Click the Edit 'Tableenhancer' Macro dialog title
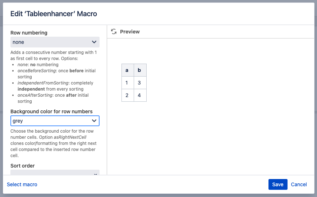317x197 pixels. coord(54,14)
